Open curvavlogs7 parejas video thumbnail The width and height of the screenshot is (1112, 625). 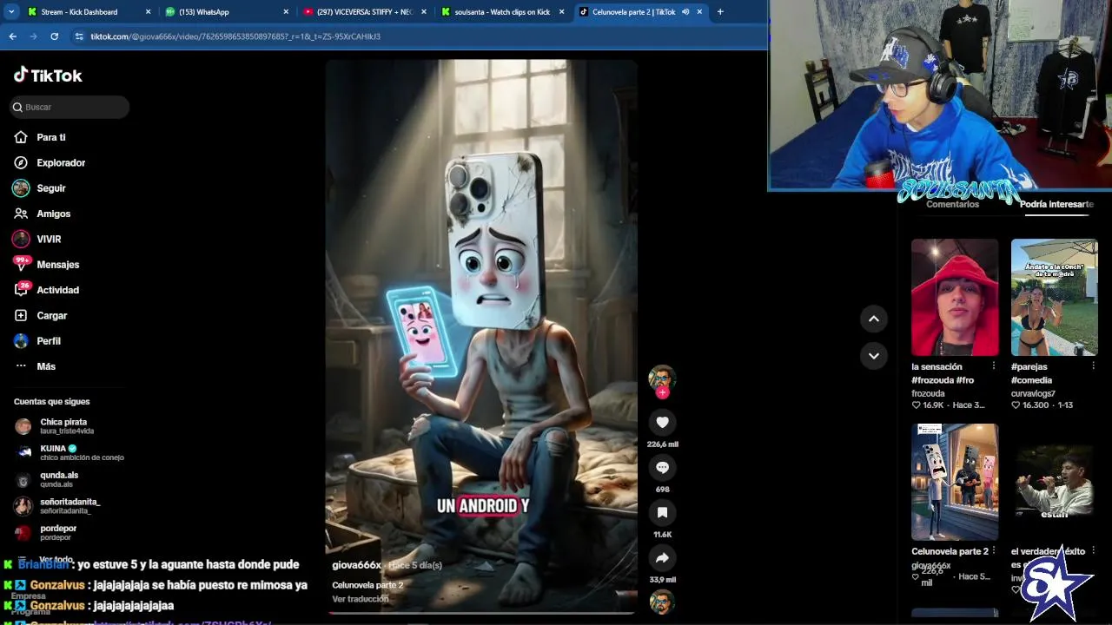coord(1054,297)
